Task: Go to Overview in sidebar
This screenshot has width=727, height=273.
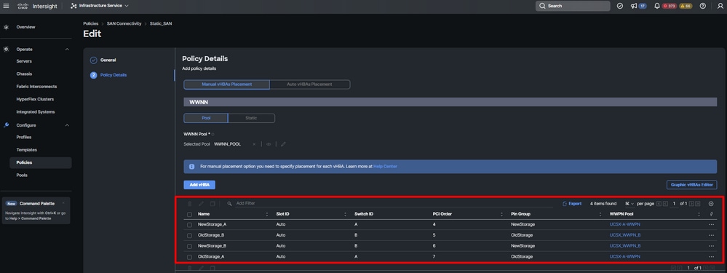Action: tap(25, 27)
